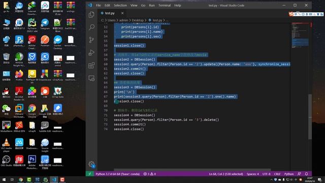Open the Source Control view
Viewport: 325px width, 183px height.
coord(91,40)
